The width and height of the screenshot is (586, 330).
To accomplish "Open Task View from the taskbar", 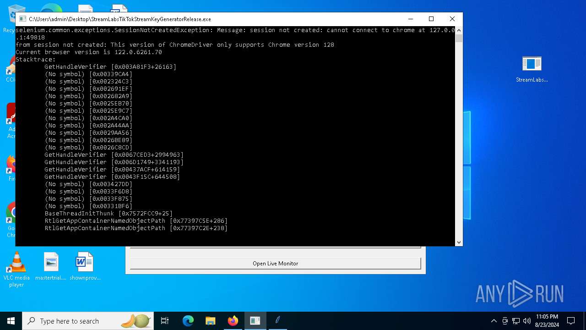I will 165,321.
